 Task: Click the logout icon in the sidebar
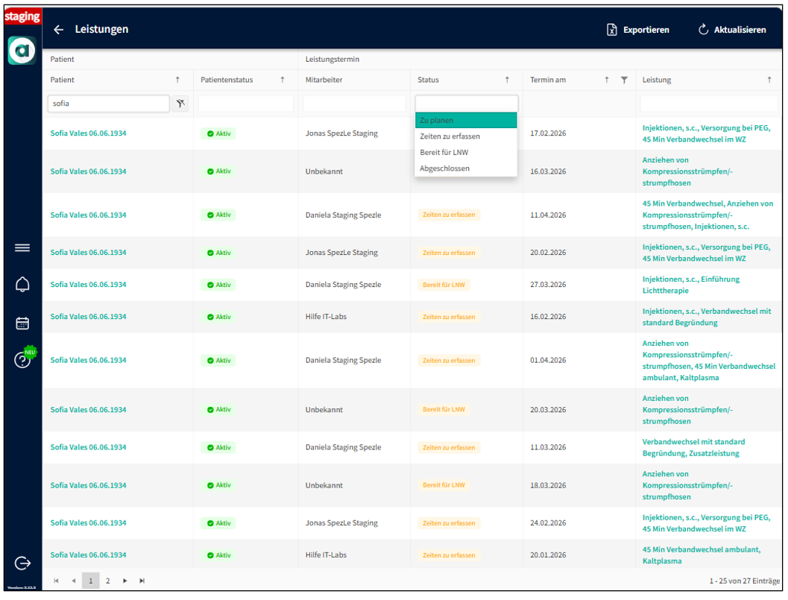tap(22, 563)
